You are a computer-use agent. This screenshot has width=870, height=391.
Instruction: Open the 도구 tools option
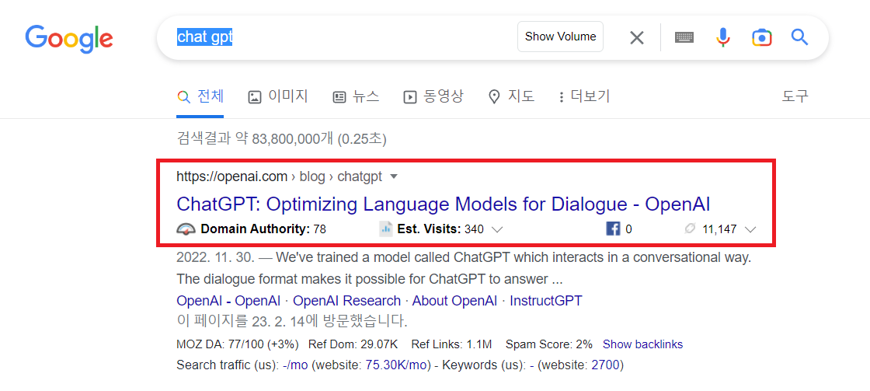point(795,96)
